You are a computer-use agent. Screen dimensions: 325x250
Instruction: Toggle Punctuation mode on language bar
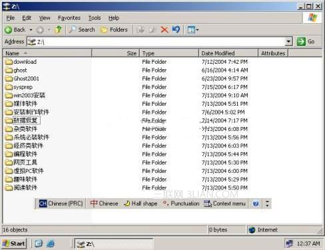pos(180,203)
